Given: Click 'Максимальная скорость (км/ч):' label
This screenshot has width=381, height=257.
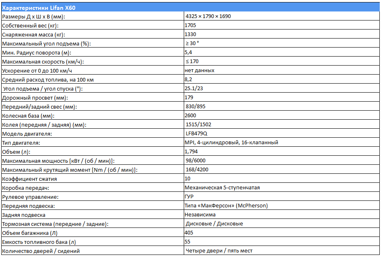Looking at the screenshot, I should click(x=43, y=61).
